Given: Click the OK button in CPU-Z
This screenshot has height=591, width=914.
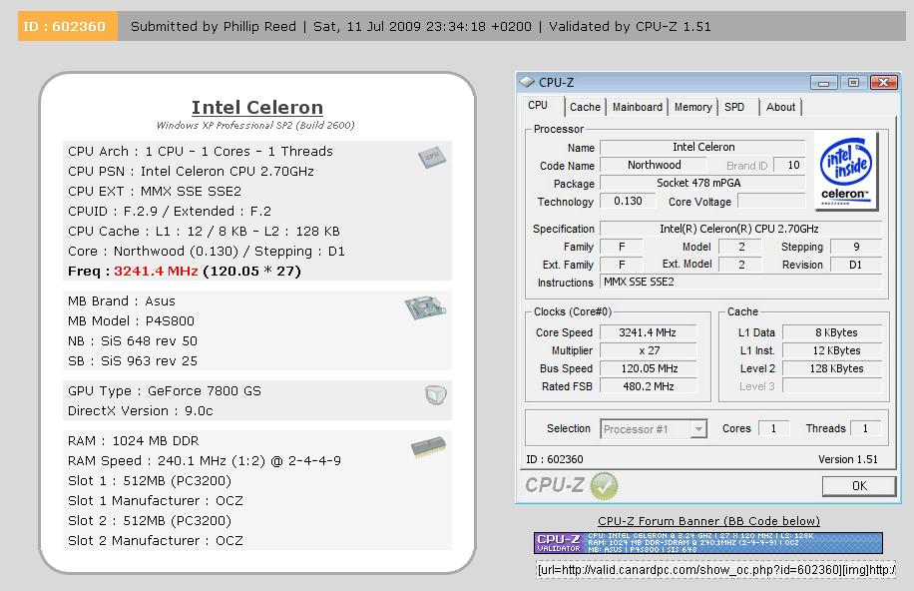Looking at the screenshot, I should pos(859,486).
